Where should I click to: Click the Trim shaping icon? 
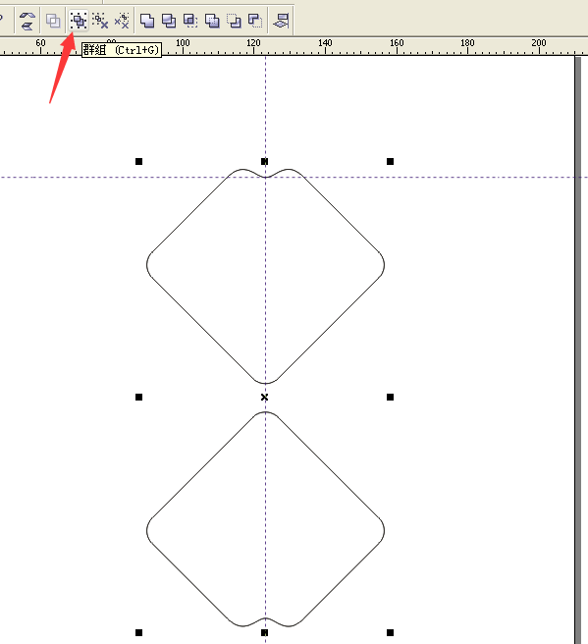(169, 20)
